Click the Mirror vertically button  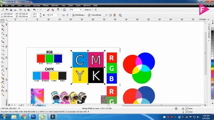(68, 15)
